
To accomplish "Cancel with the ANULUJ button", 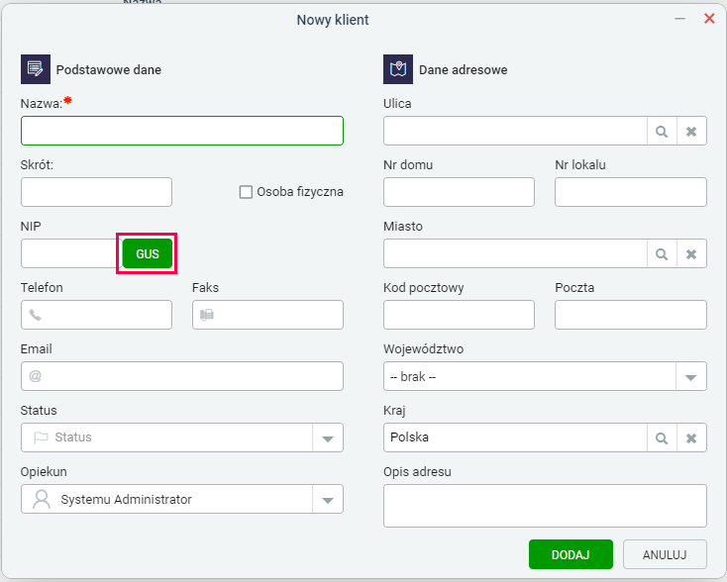I will [665, 554].
